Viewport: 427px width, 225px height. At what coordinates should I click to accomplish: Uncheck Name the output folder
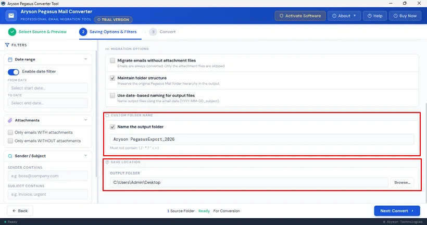tap(112, 127)
